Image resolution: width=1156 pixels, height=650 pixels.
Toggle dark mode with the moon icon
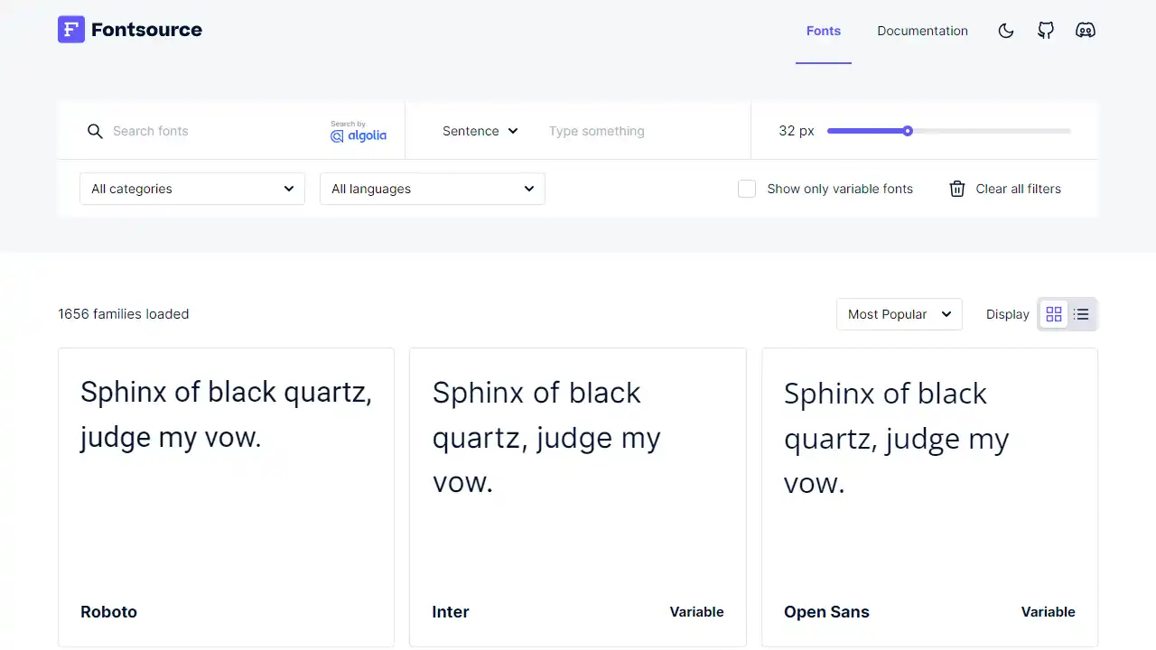coord(1006,30)
